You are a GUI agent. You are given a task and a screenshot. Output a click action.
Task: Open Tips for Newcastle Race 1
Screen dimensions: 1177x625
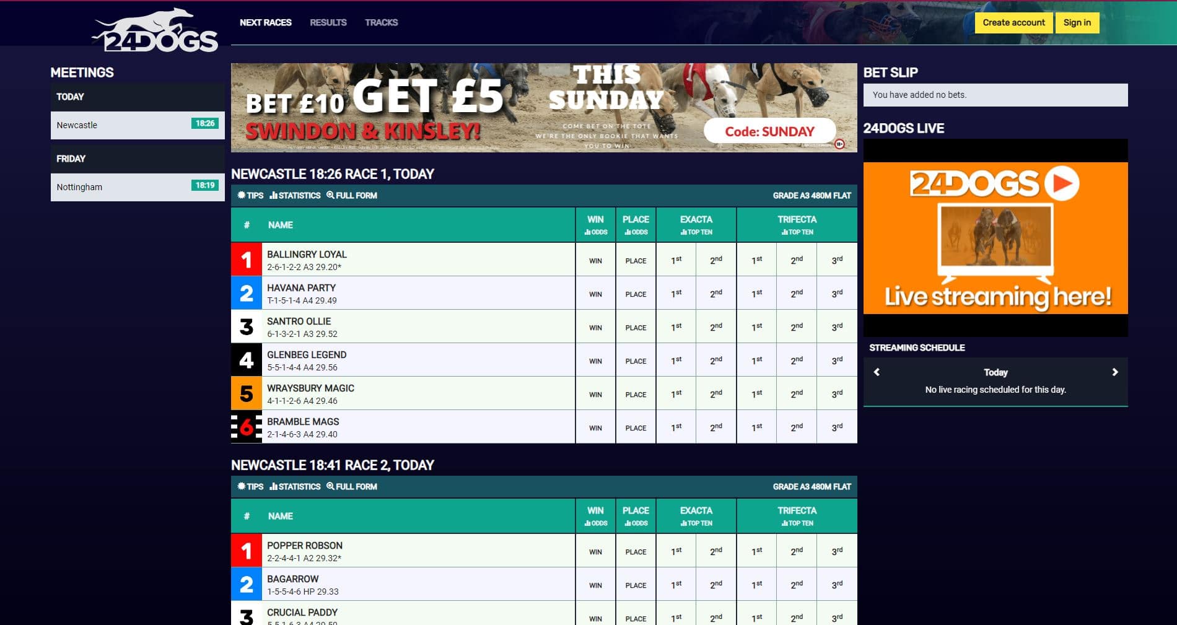251,195
